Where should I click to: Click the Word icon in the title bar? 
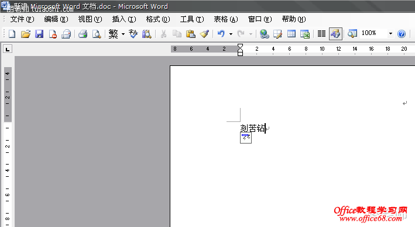click(x=5, y=5)
